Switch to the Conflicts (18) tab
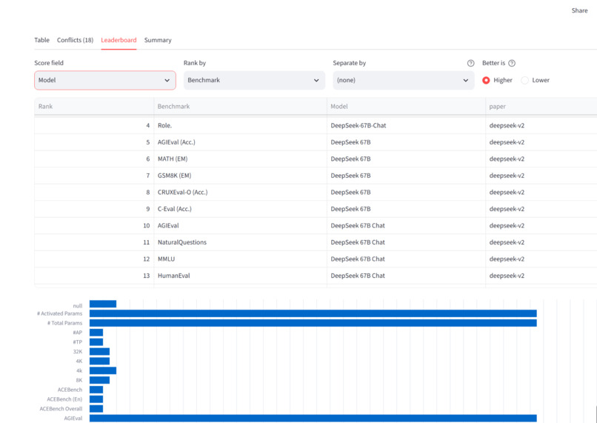This screenshot has width=597, height=423. coord(75,40)
